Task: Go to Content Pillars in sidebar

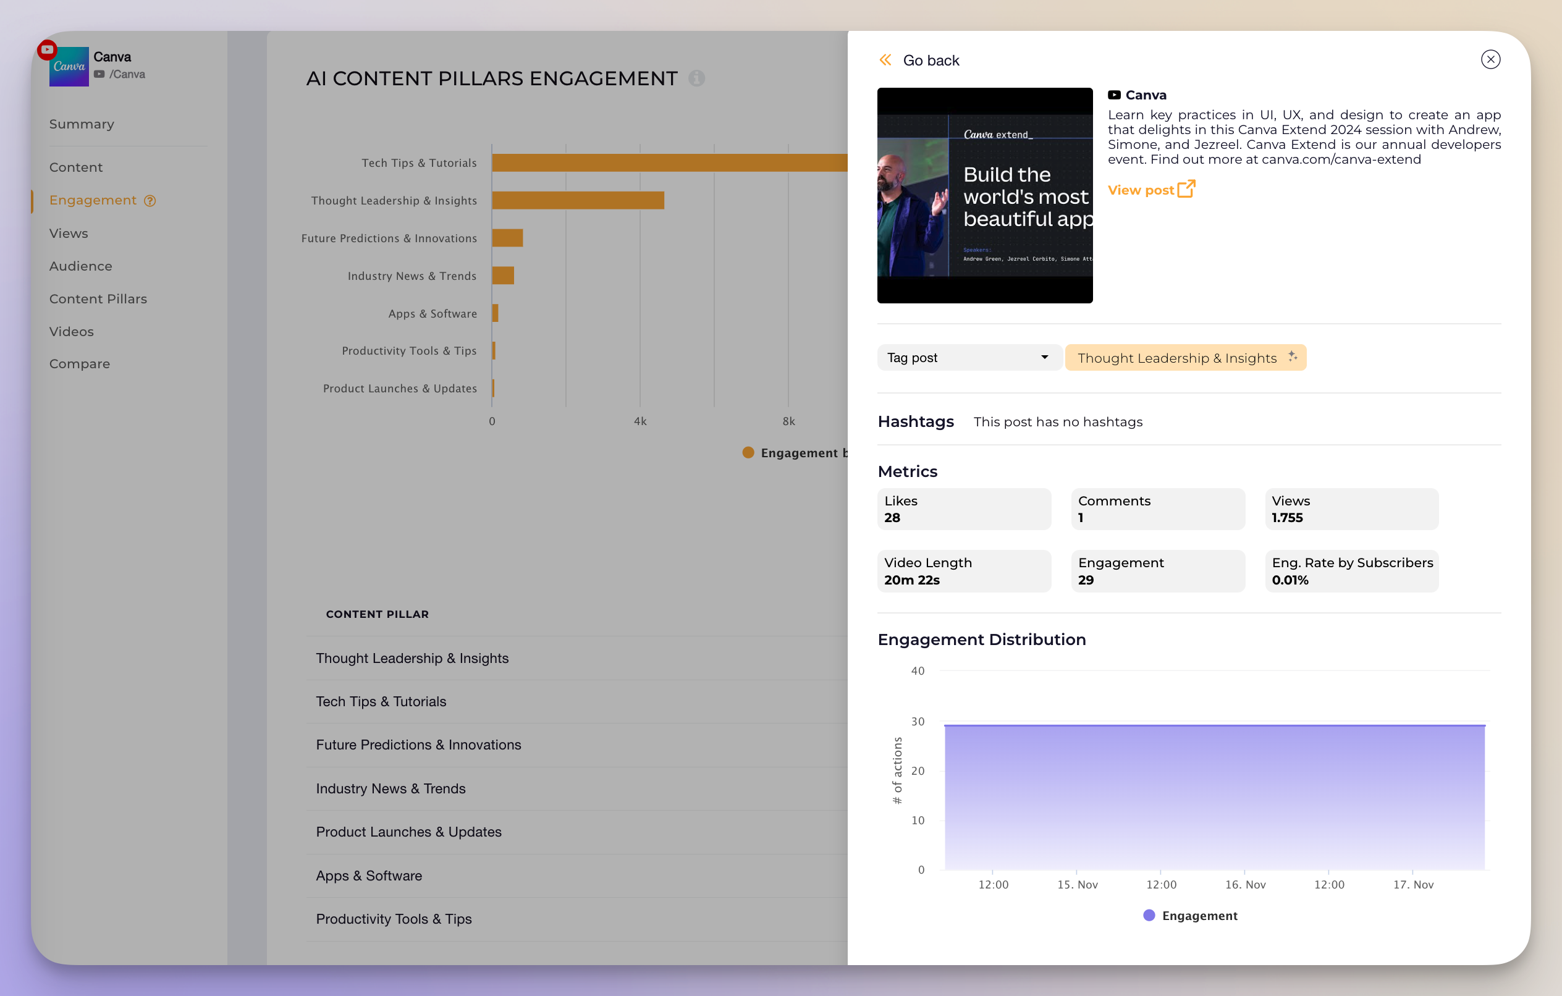Action: 98,298
